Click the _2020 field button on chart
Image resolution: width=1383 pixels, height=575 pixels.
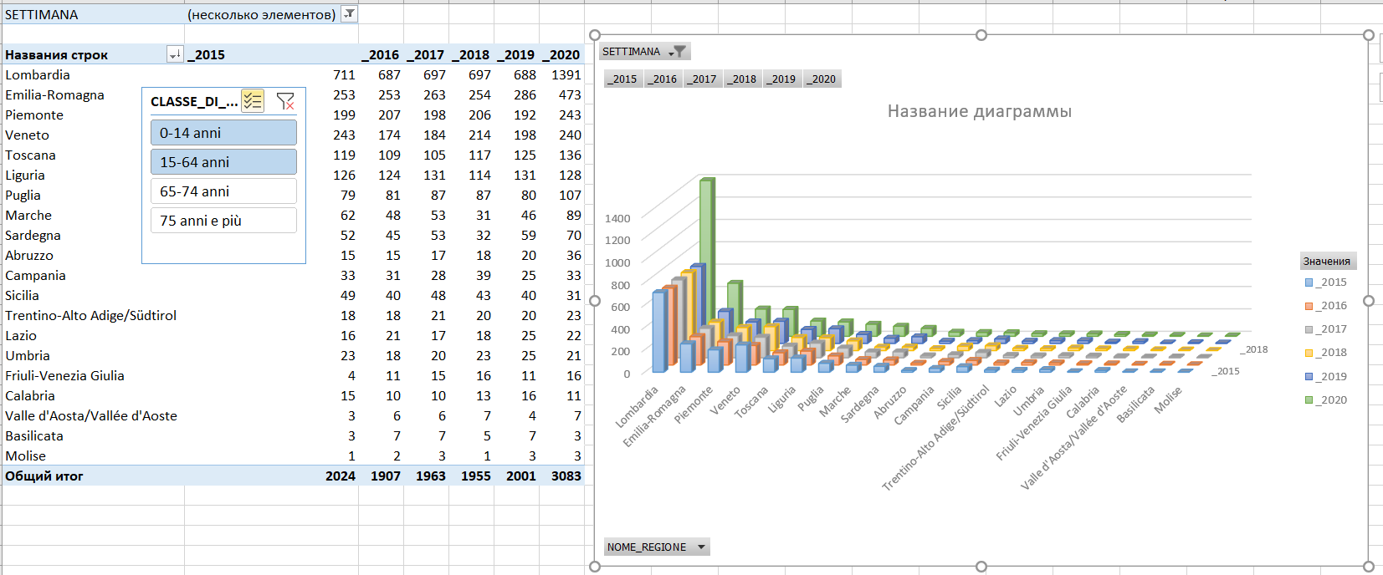pyautogui.click(x=822, y=79)
